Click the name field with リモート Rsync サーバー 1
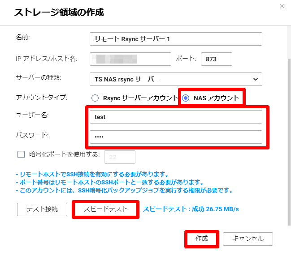Viewport: 291px width, 260px height. [176, 39]
